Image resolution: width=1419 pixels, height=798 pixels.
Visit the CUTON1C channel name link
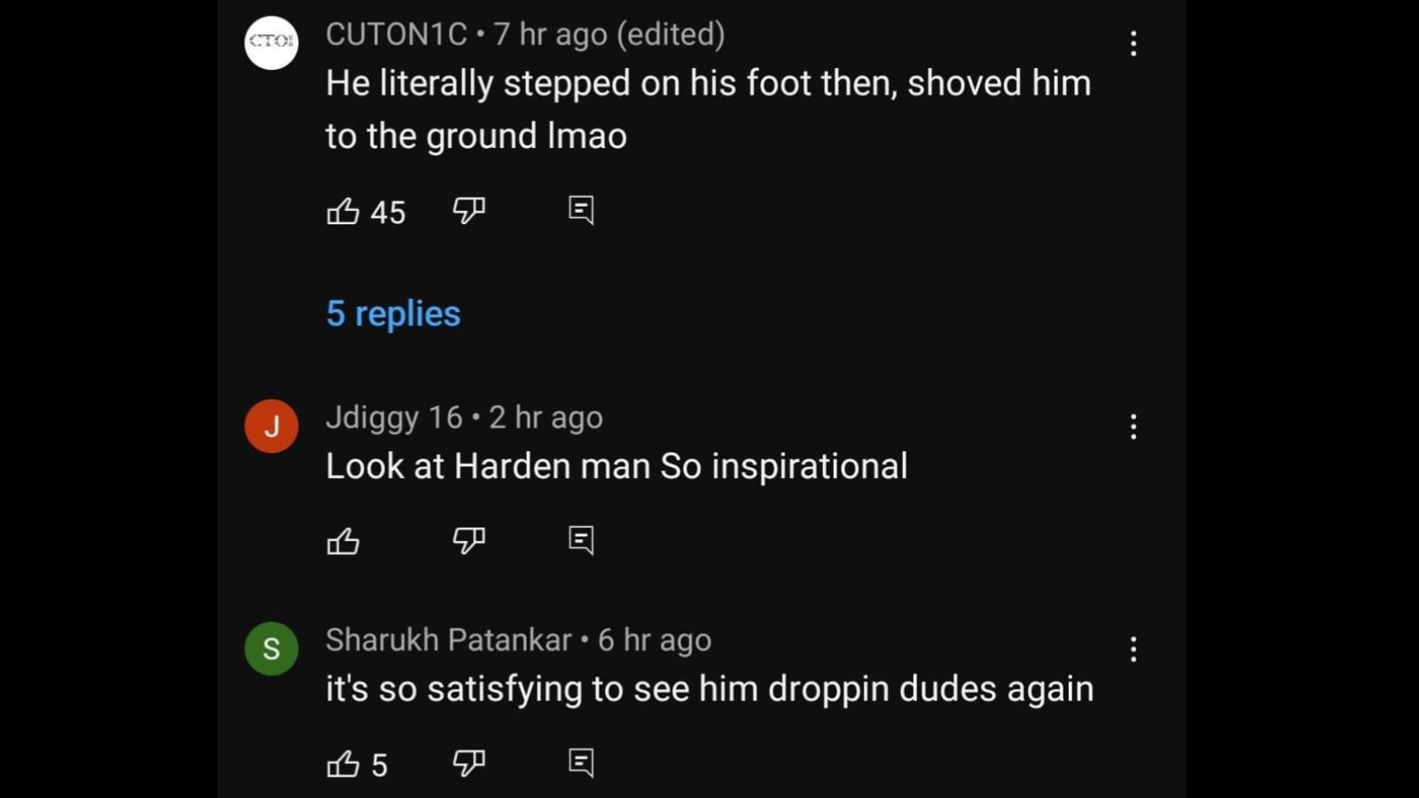pos(396,34)
